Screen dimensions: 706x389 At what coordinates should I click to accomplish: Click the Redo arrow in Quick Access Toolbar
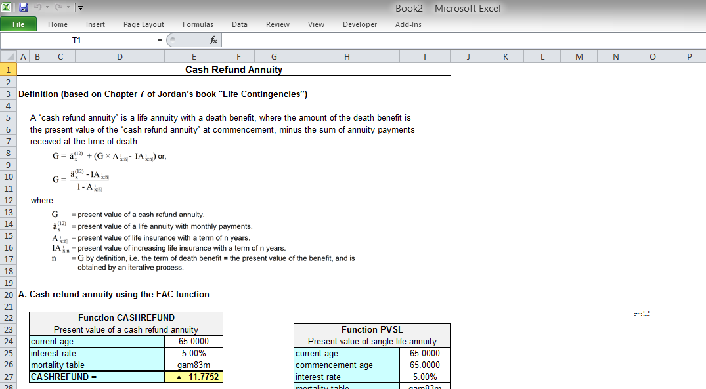pyautogui.click(x=58, y=7)
